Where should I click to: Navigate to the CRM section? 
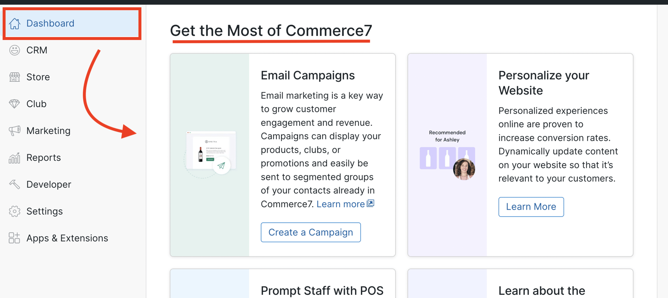38,50
